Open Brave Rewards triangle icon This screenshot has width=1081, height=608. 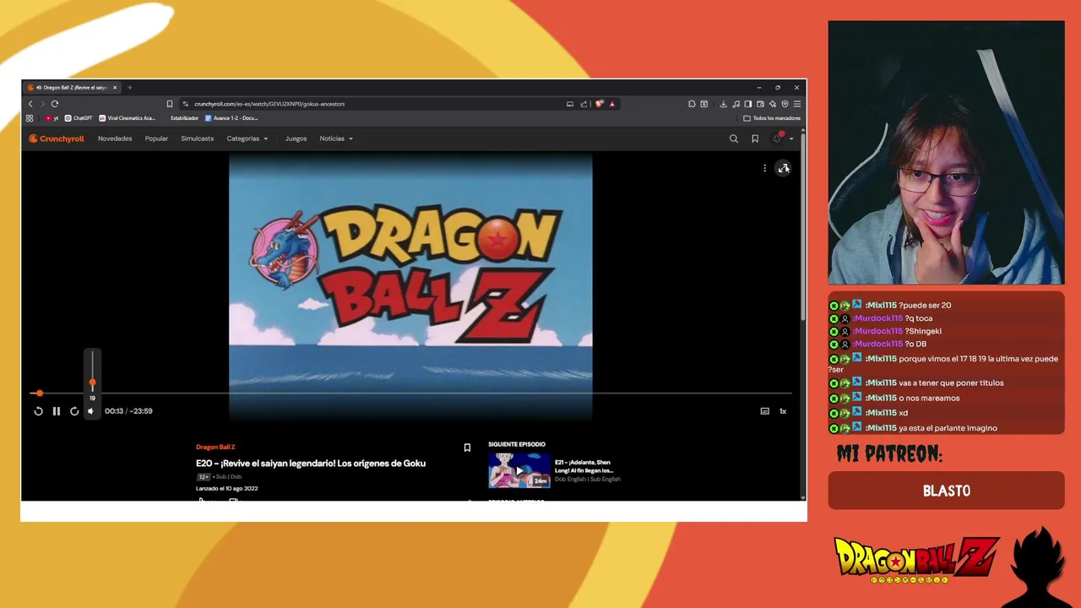click(612, 104)
